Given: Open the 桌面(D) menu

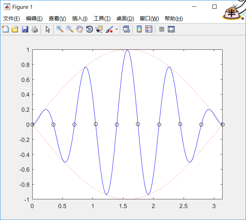Looking at the screenshot, I should [x=125, y=19].
